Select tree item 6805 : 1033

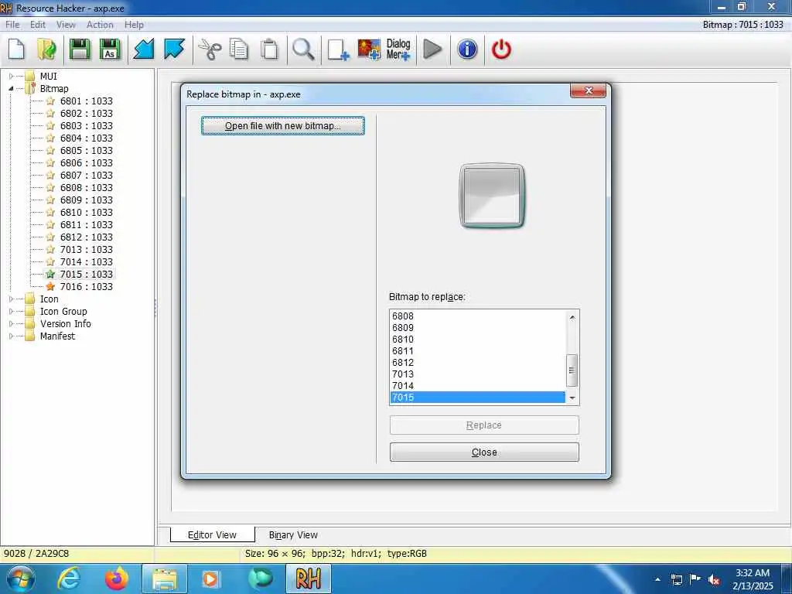click(x=87, y=151)
